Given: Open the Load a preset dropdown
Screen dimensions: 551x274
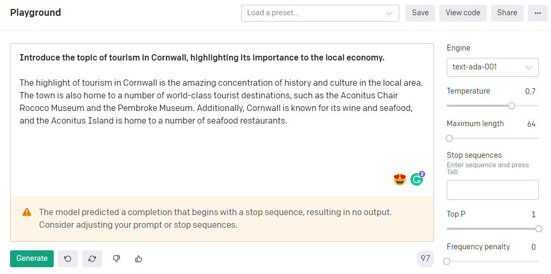Looking at the screenshot, I should [320, 13].
